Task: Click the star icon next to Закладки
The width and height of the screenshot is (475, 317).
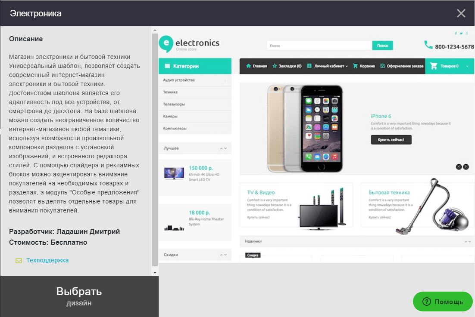Action: pos(275,66)
